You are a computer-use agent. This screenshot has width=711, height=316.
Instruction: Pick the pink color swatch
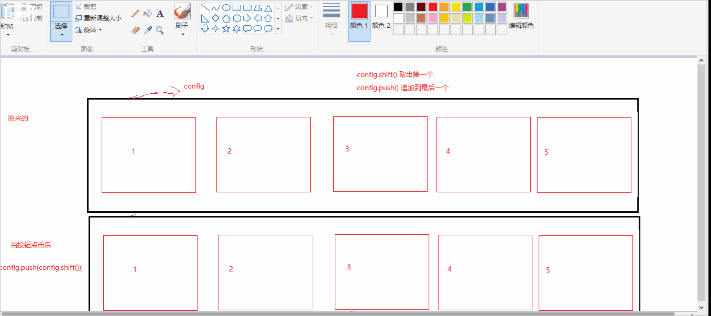[433, 18]
